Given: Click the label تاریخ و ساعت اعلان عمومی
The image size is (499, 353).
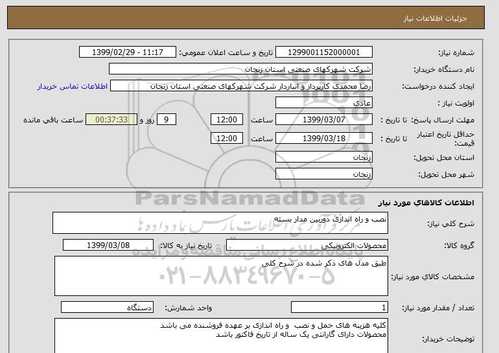Looking at the screenshot, I should [x=226, y=53].
